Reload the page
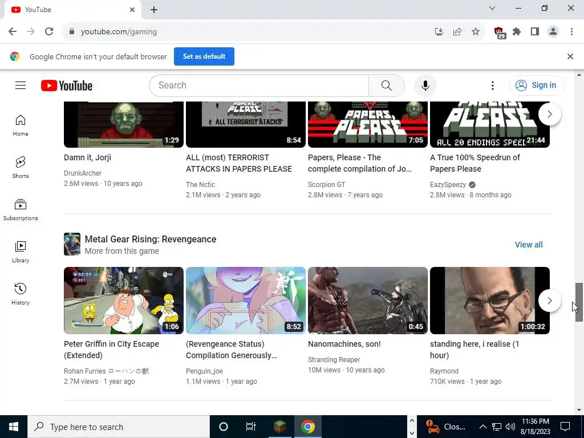The height and width of the screenshot is (438, 584). 49,32
